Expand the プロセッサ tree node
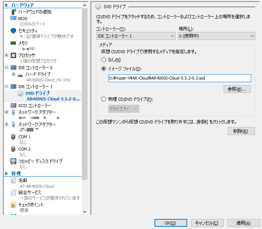262x229 pixels. click(7, 55)
